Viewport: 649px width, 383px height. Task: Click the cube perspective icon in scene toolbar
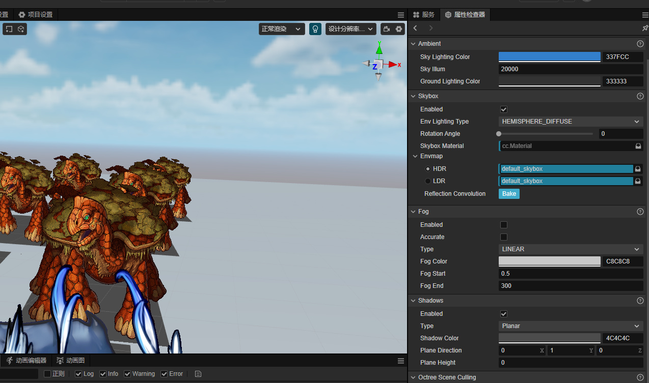tap(21, 29)
